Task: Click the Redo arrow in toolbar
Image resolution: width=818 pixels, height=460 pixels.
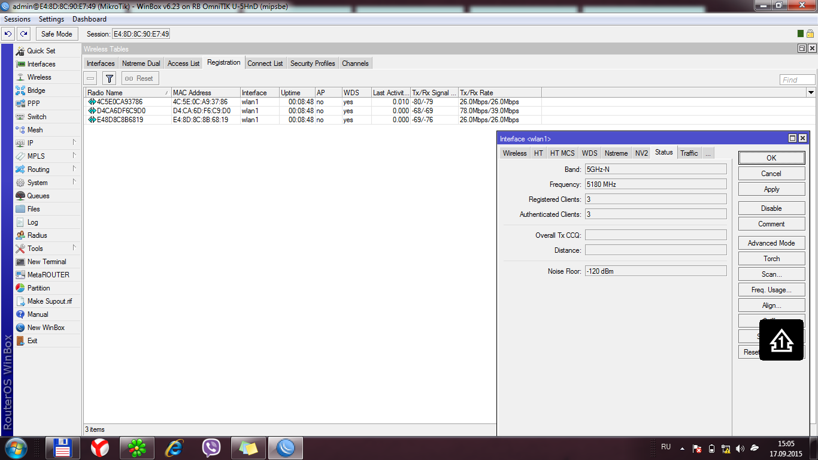Action: pos(23,34)
